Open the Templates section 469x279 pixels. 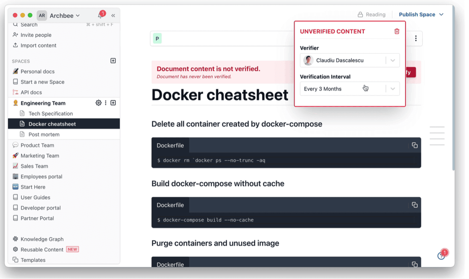33,260
